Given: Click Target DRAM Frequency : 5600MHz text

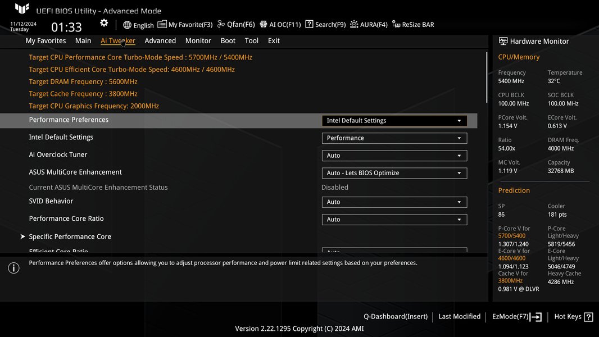Looking at the screenshot, I should pos(83,81).
